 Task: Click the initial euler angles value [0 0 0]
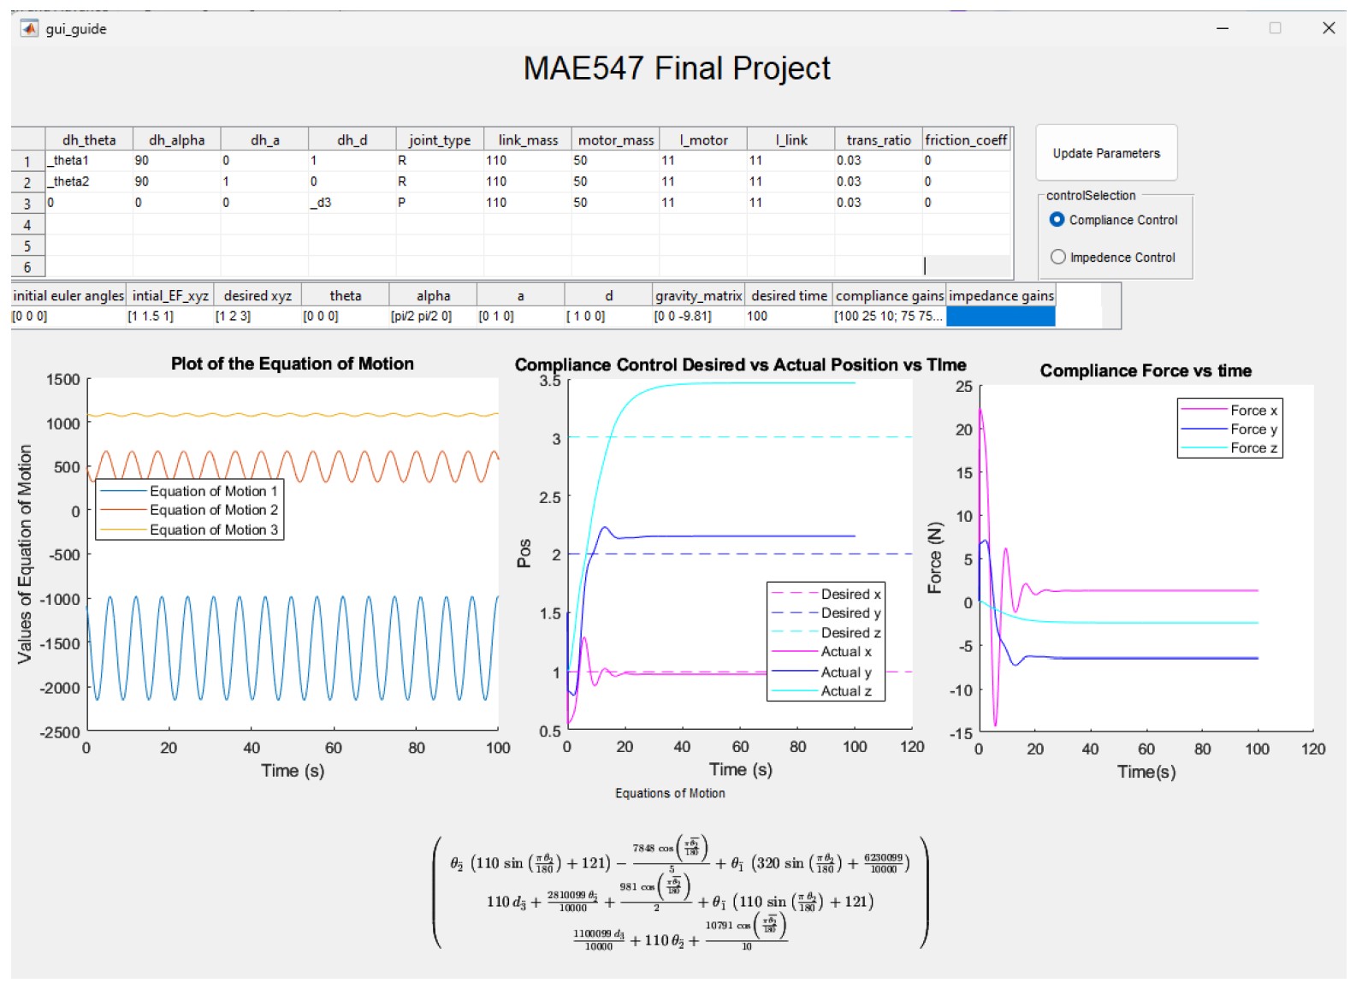point(68,317)
